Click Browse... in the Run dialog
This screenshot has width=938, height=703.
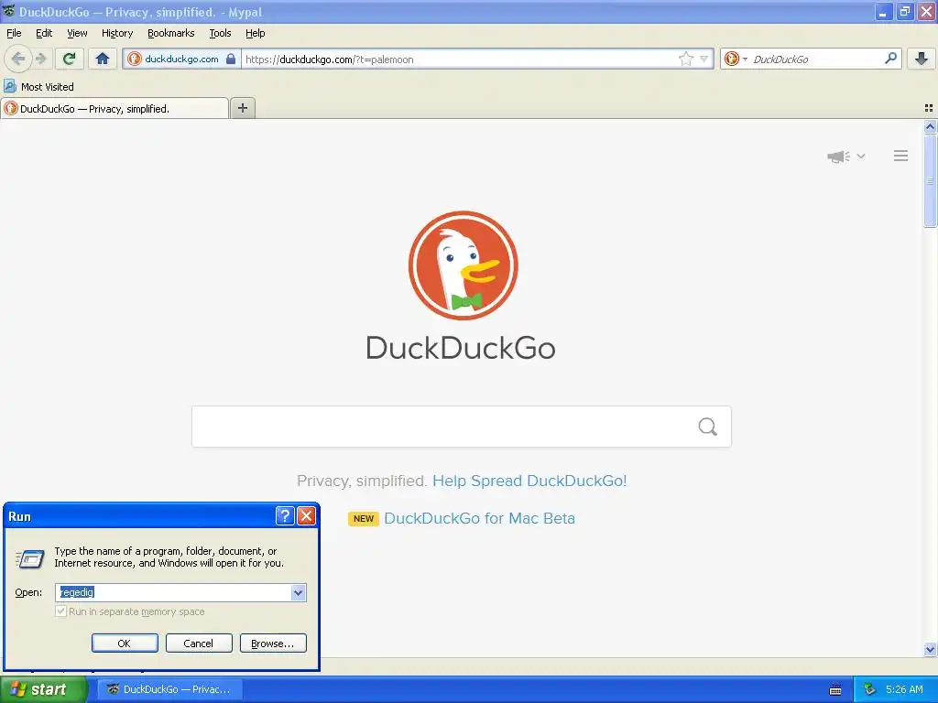point(273,644)
